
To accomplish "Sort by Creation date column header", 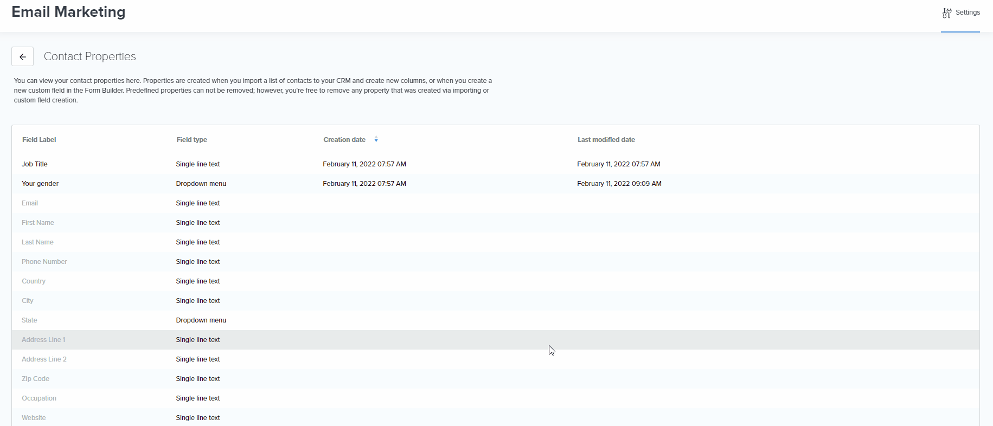I will (x=344, y=140).
